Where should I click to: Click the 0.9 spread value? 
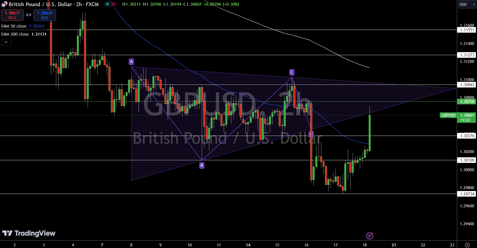tap(29, 15)
